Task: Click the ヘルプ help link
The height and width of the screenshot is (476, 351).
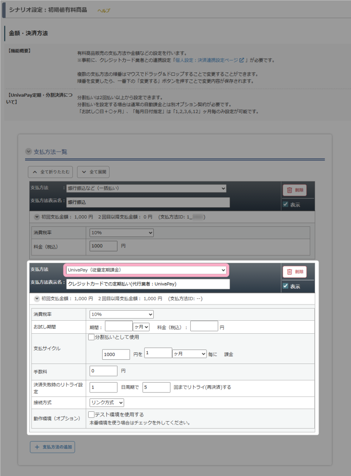Action: click(x=104, y=10)
